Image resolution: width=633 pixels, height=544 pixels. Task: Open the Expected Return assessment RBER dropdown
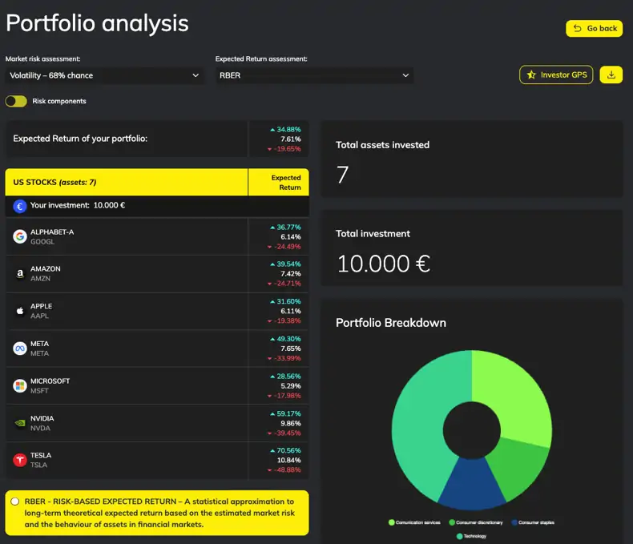[314, 75]
